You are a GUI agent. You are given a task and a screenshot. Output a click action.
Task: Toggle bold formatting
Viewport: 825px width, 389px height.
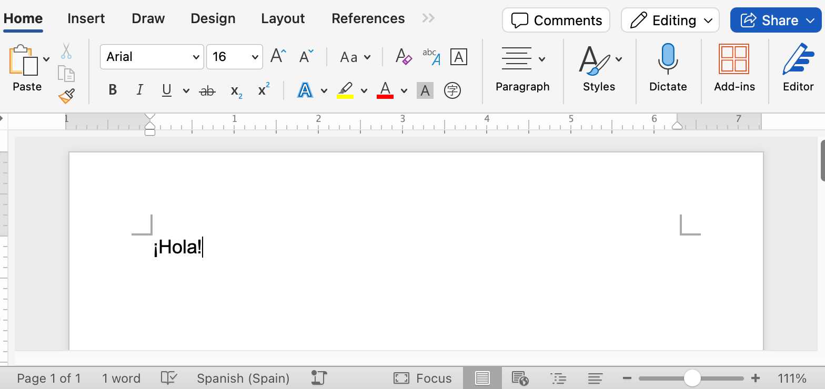113,90
